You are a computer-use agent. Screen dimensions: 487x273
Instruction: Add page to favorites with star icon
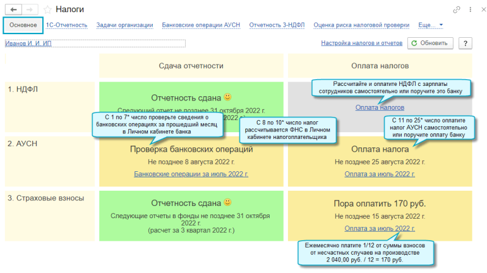click(47, 10)
